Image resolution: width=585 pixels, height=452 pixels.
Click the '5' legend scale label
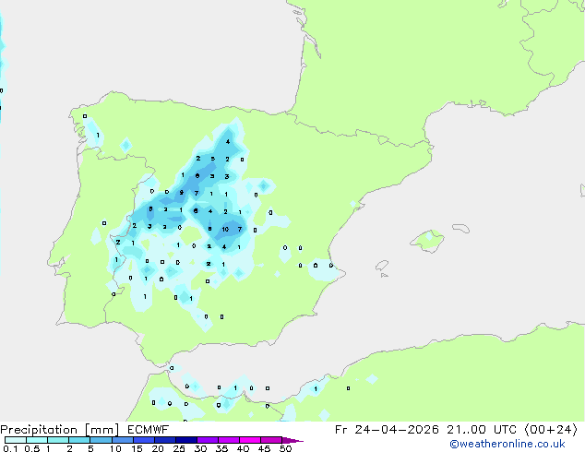pos(90,448)
